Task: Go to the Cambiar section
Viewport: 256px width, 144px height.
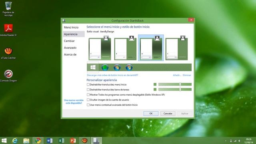Action: coord(74,41)
